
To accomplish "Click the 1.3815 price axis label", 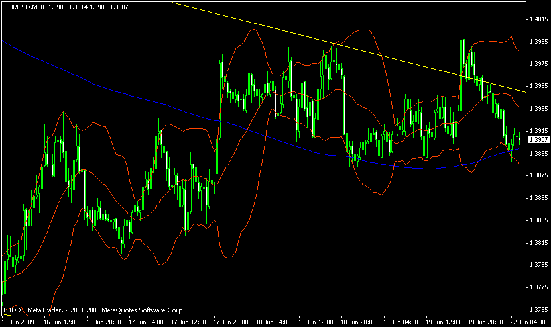I will click(x=538, y=243).
